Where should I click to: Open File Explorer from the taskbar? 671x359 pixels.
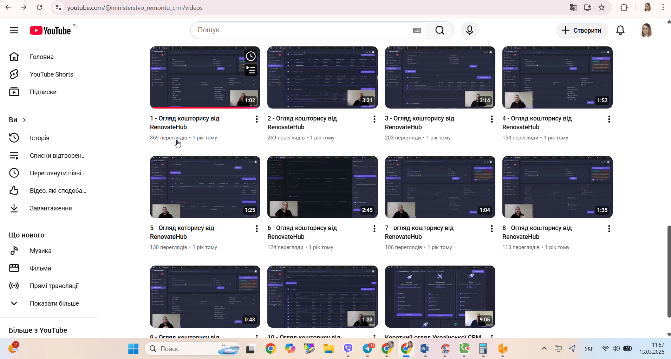click(329, 349)
